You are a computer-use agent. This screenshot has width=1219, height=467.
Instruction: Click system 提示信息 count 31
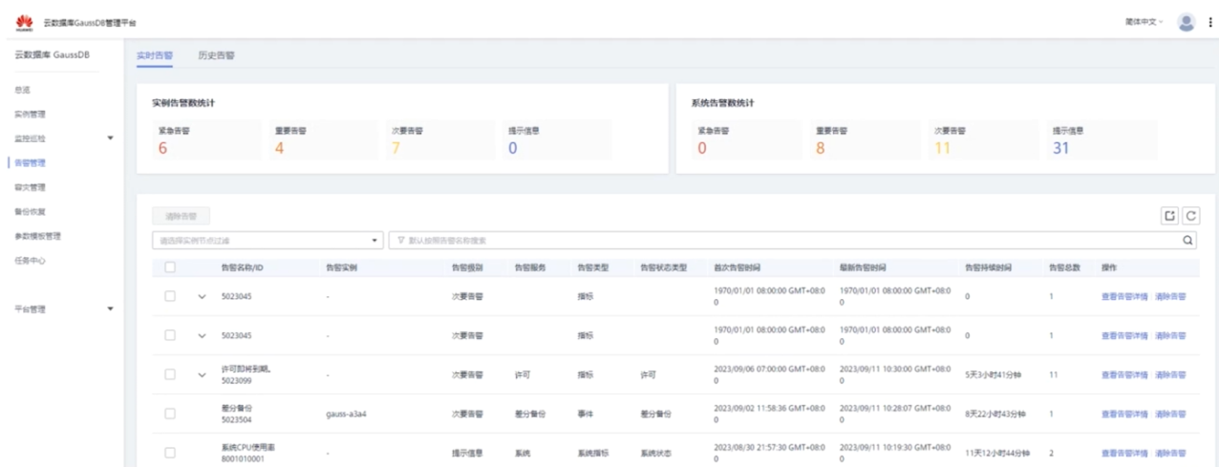click(1060, 148)
